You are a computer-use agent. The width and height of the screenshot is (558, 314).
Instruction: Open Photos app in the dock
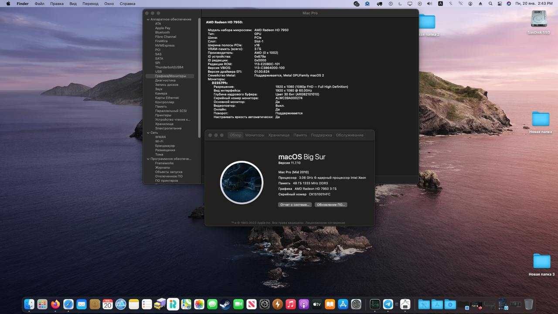[199, 304]
